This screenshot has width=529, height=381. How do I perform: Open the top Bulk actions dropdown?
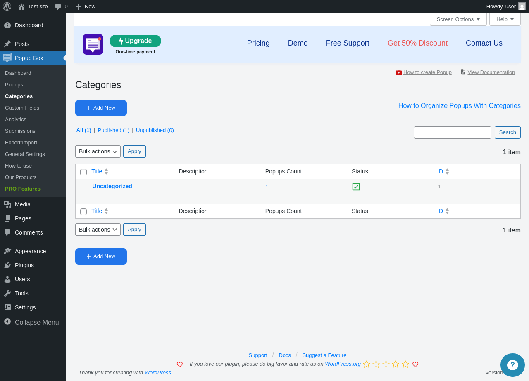click(98, 151)
